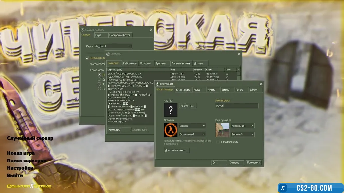Click the Counter-Strike logo at bottom left
The width and height of the screenshot is (344, 193).
tap(29, 186)
